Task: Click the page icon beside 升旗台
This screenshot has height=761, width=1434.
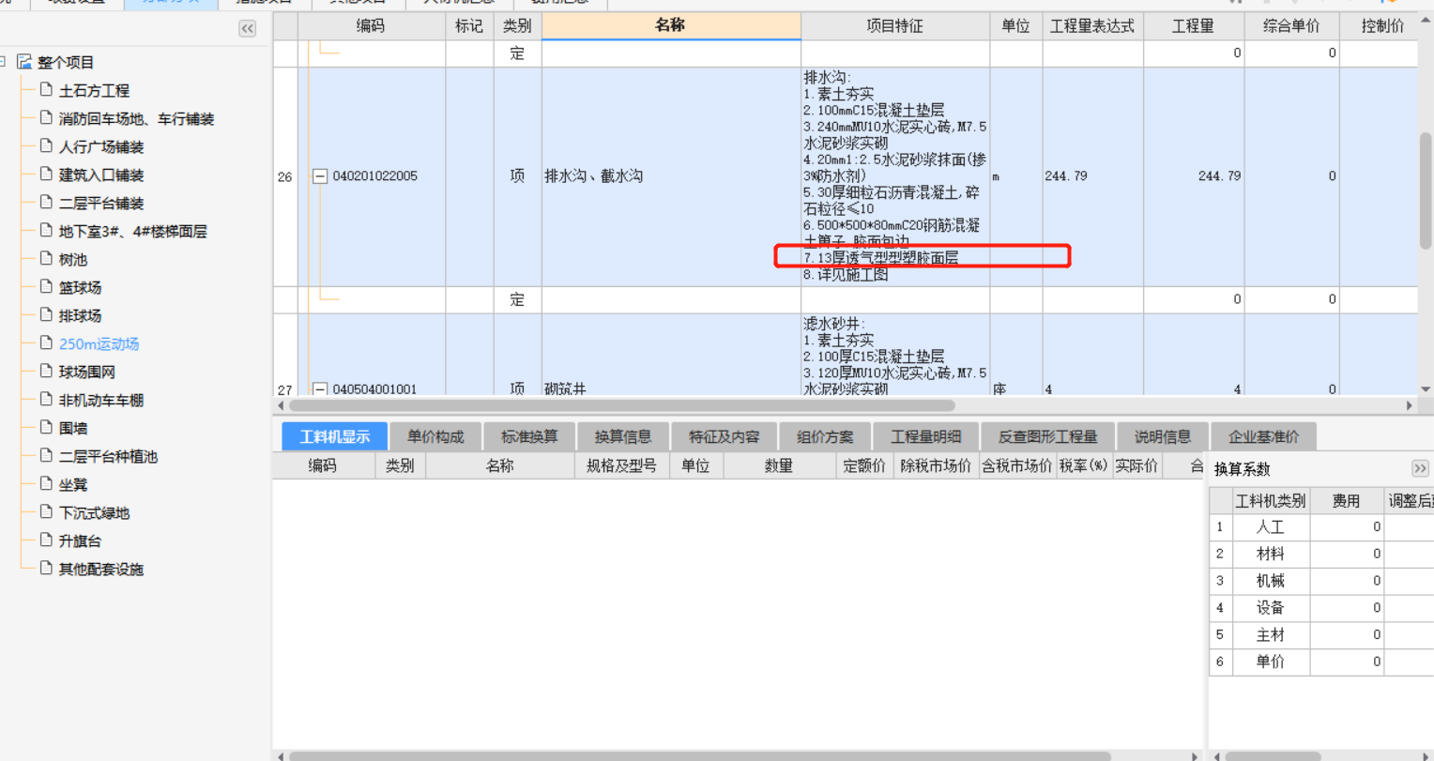Action: coord(46,540)
